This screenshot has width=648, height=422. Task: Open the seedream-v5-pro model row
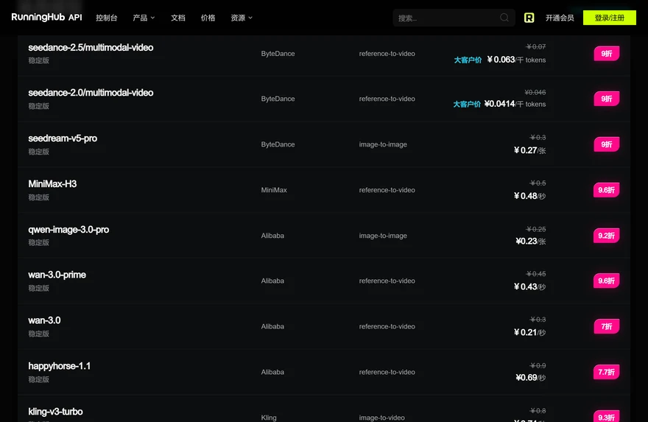click(324, 144)
